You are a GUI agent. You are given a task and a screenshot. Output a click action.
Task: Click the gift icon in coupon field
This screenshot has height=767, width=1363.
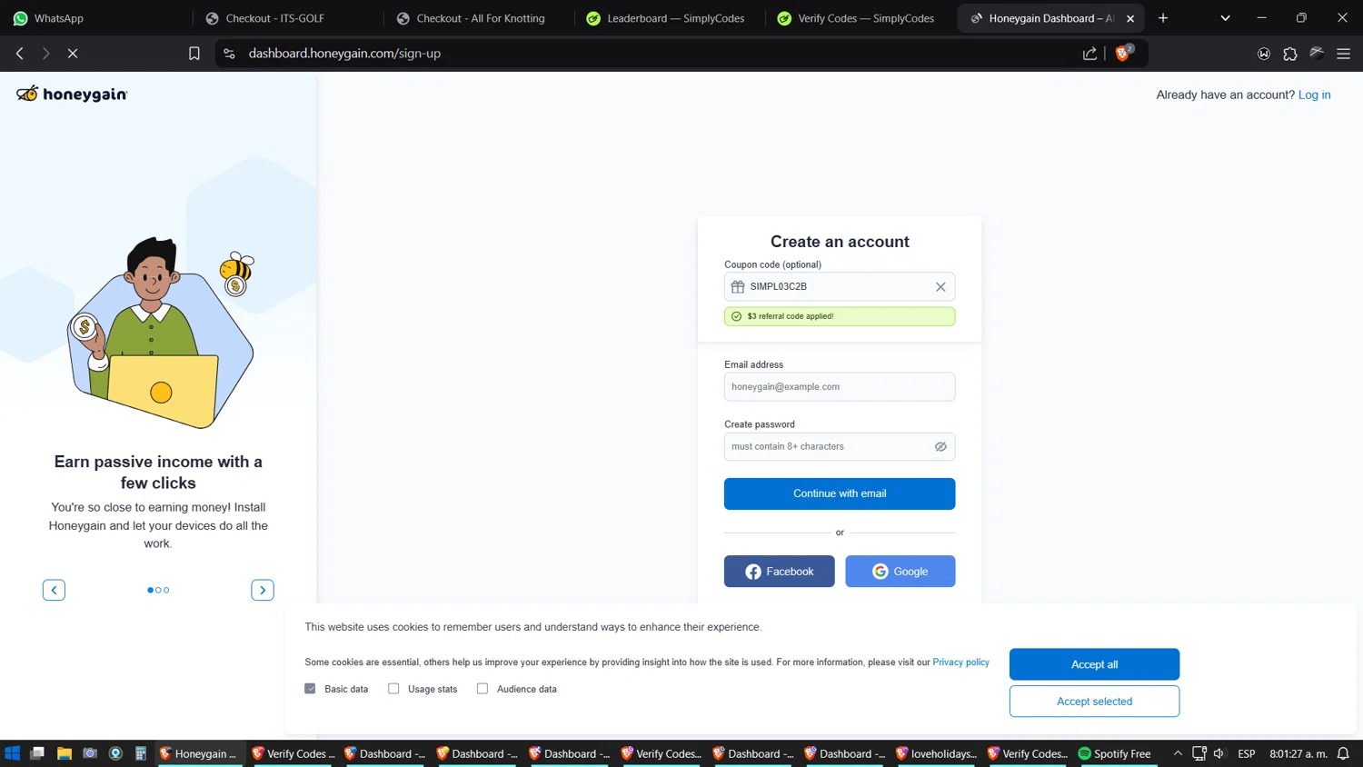tap(738, 286)
